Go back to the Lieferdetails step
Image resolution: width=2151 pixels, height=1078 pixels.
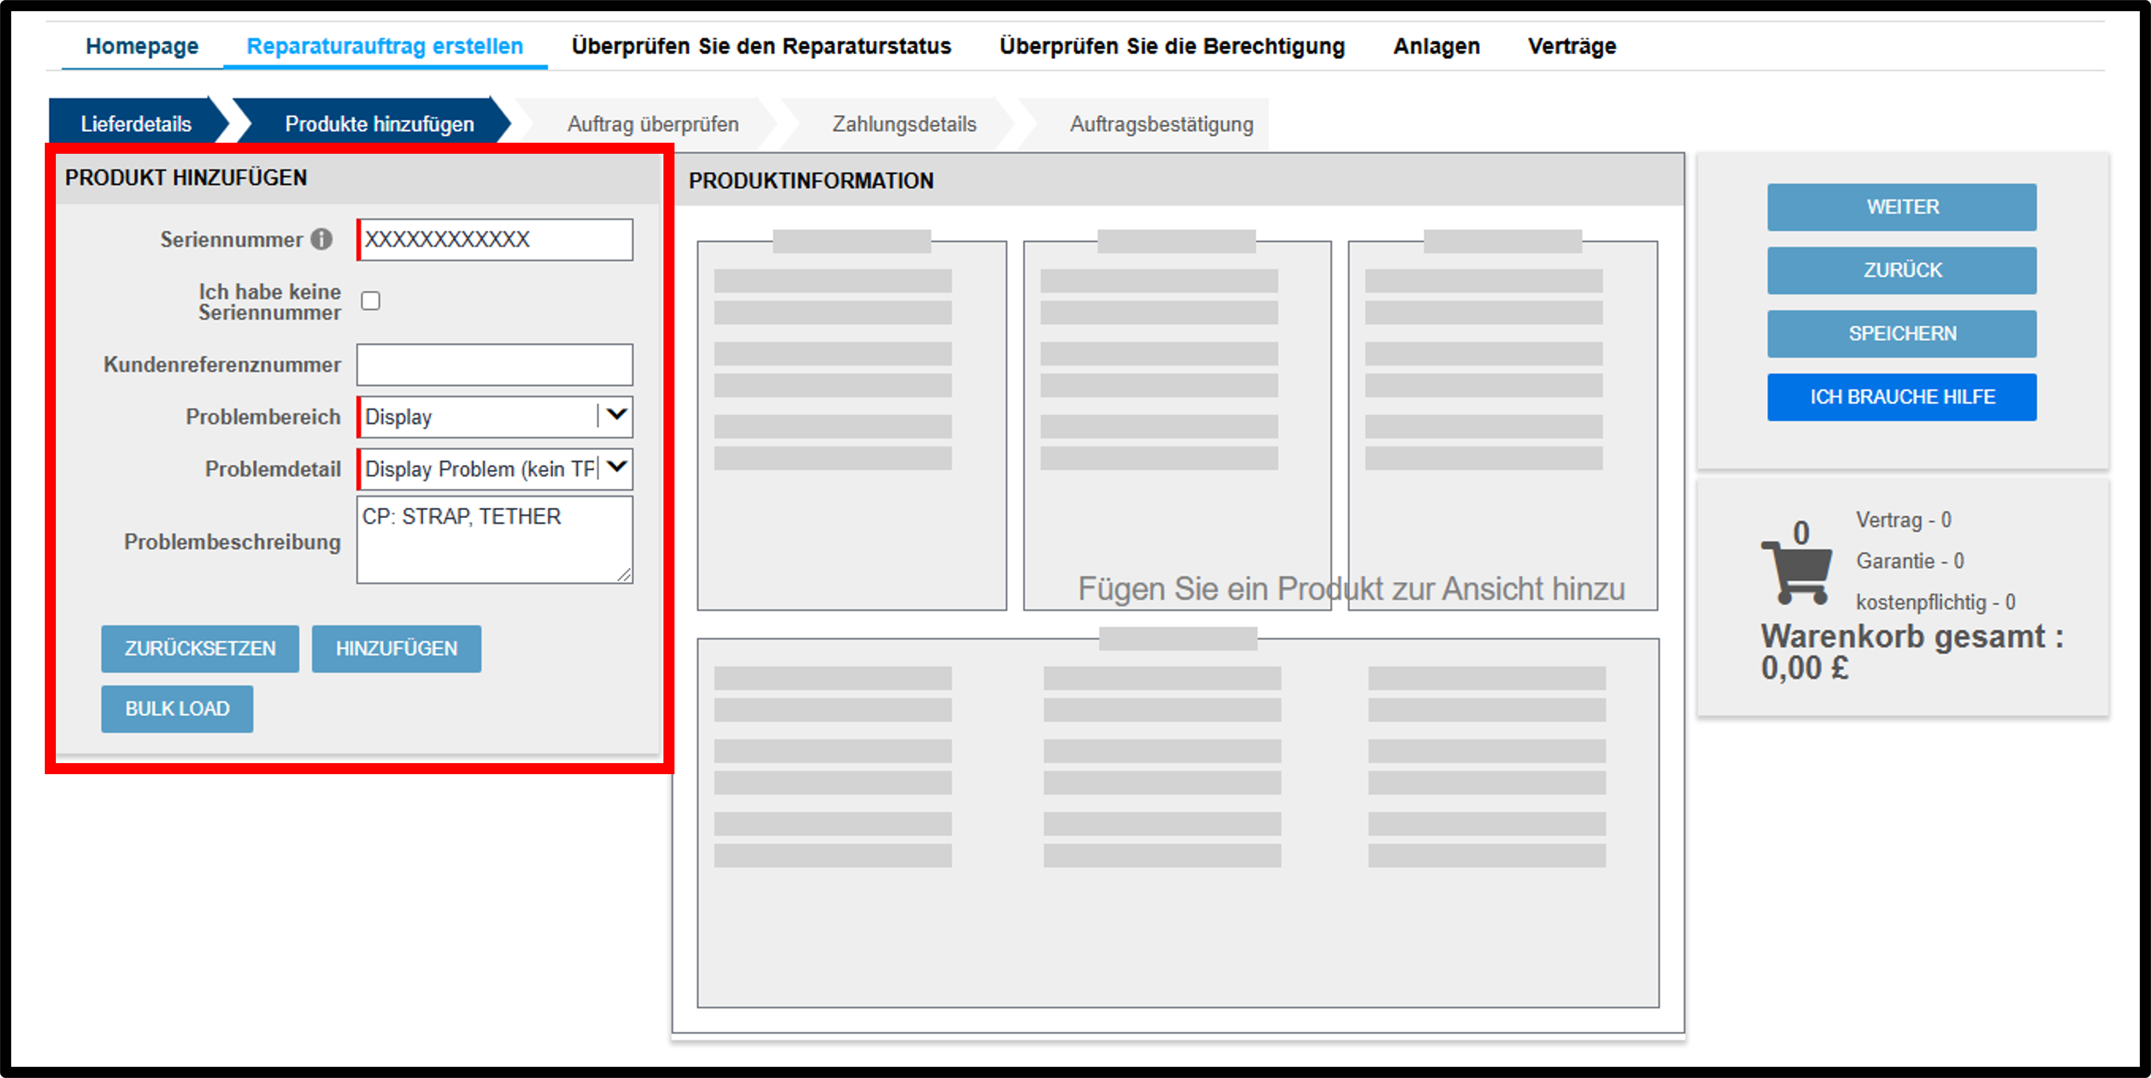coord(136,123)
